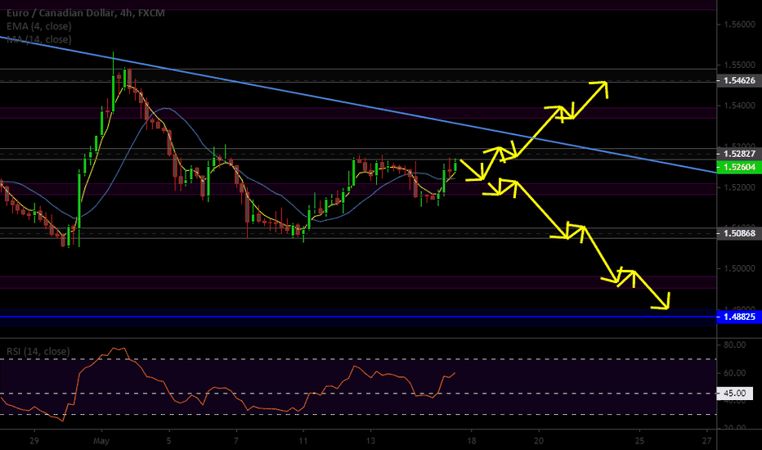Viewport: 762px width, 450px height.
Task: Click the 1.54626 price label
Action: pos(739,81)
